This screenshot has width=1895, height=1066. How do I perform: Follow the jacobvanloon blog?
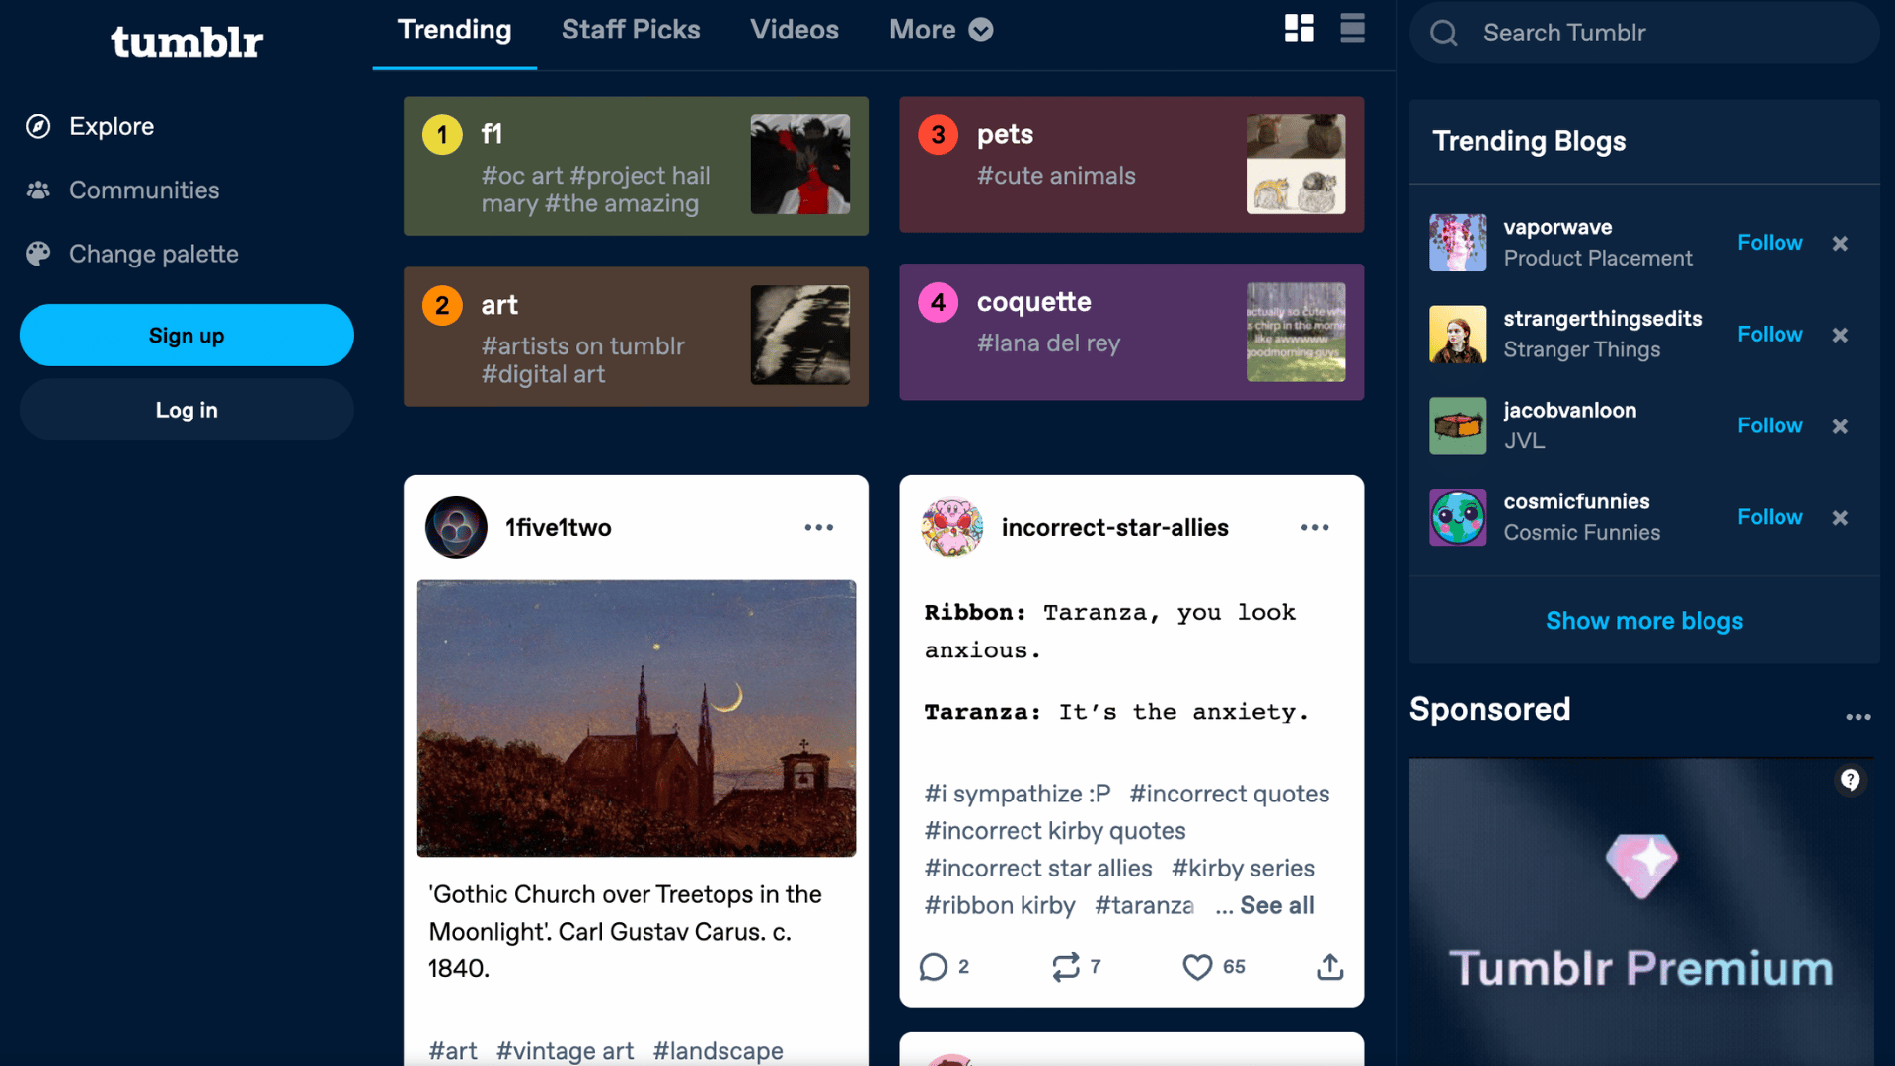tap(1770, 426)
